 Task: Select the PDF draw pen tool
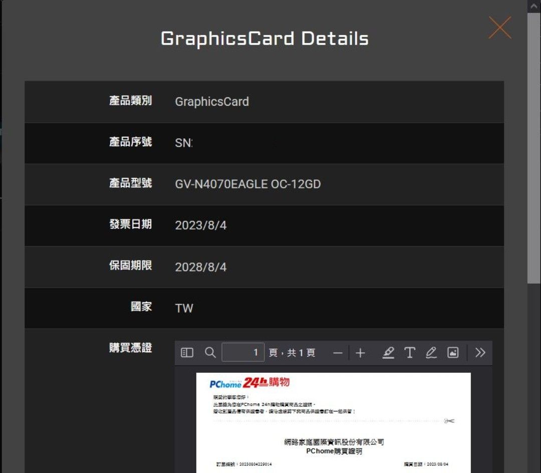[431, 353]
